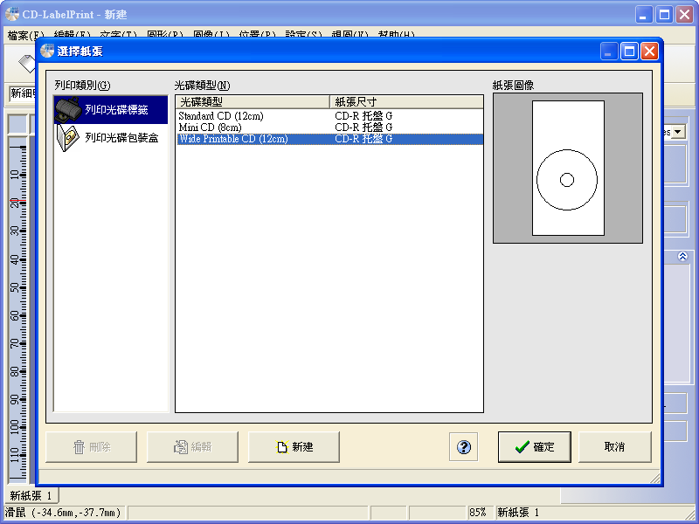The width and height of the screenshot is (699, 524).
Task: Collapse the right panel with double-chevron
Action: (x=682, y=257)
